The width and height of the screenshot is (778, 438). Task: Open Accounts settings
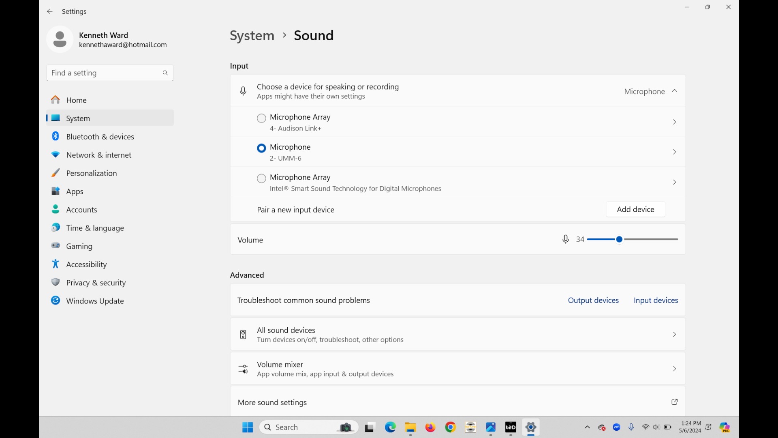(110, 210)
